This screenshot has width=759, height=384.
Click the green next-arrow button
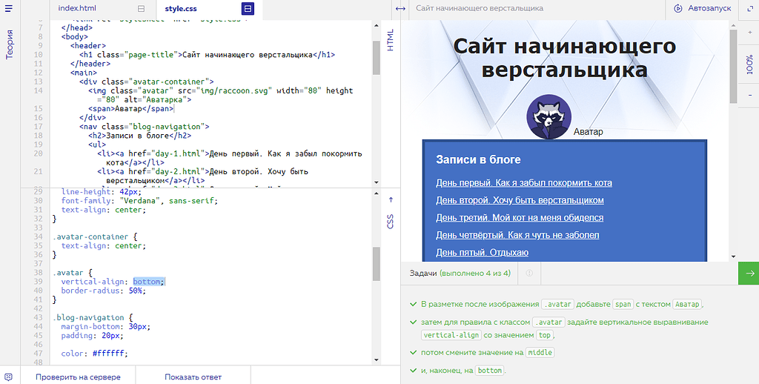pos(749,273)
